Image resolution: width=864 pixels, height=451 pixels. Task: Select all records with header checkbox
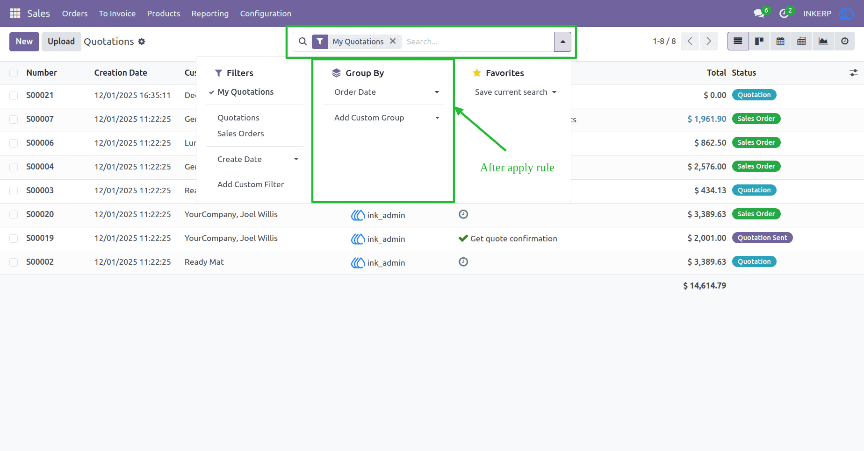(14, 73)
